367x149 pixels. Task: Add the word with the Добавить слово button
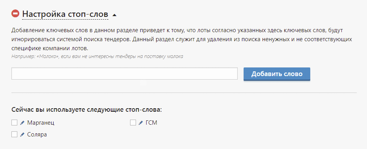(x=277, y=74)
